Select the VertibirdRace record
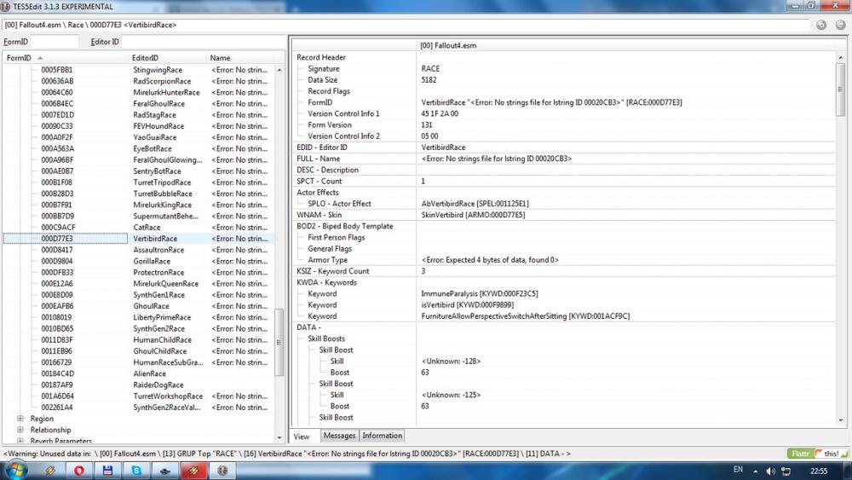Image resolution: width=852 pixels, height=480 pixels. click(x=155, y=239)
